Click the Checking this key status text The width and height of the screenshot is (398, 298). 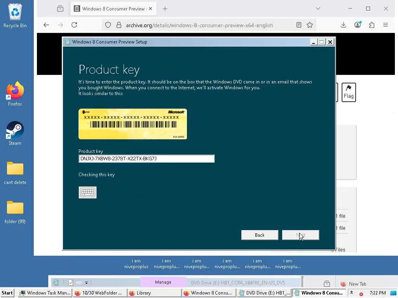tap(97, 175)
